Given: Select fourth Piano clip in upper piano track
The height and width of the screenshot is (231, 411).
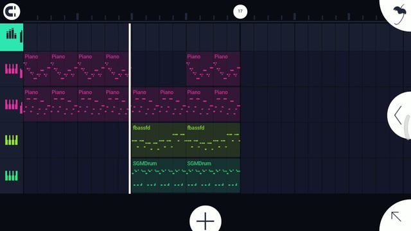Looking at the screenshot, I should click(x=118, y=69).
